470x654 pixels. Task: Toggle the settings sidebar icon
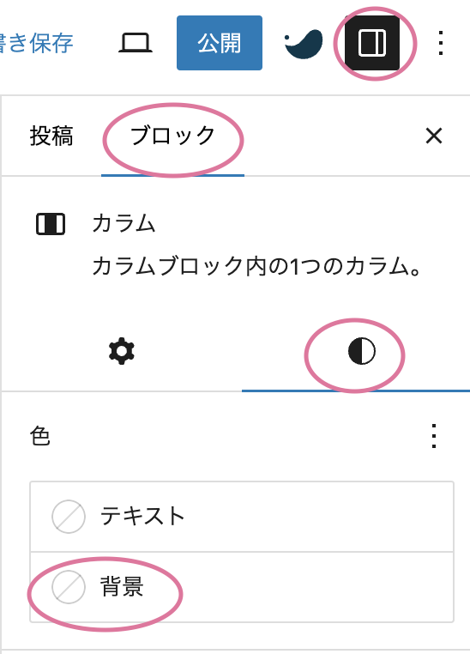click(372, 43)
